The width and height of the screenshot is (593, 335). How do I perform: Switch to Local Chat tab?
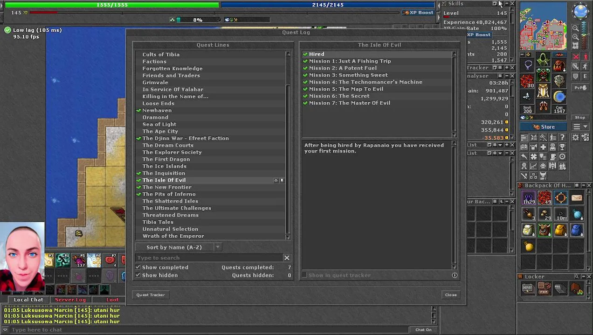[28, 300]
